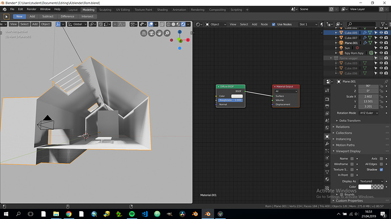Viewport: 391px width, 219px height.
Task: Select the Select Box tool icon
Action: pyautogui.click(x=6, y=16)
